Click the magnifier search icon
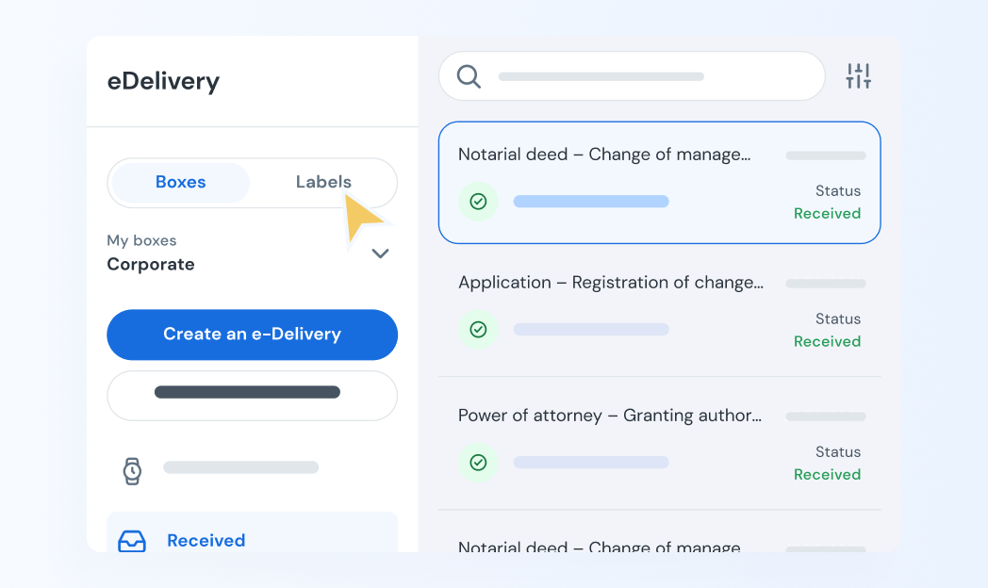The image size is (988, 588). point(469,76)
